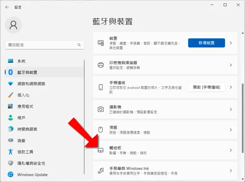This screenshot has height=182, width=245.
Task: Expand the 印表機與掃描器 chevron
Action: pyautogui.click(x=231, y=65)
